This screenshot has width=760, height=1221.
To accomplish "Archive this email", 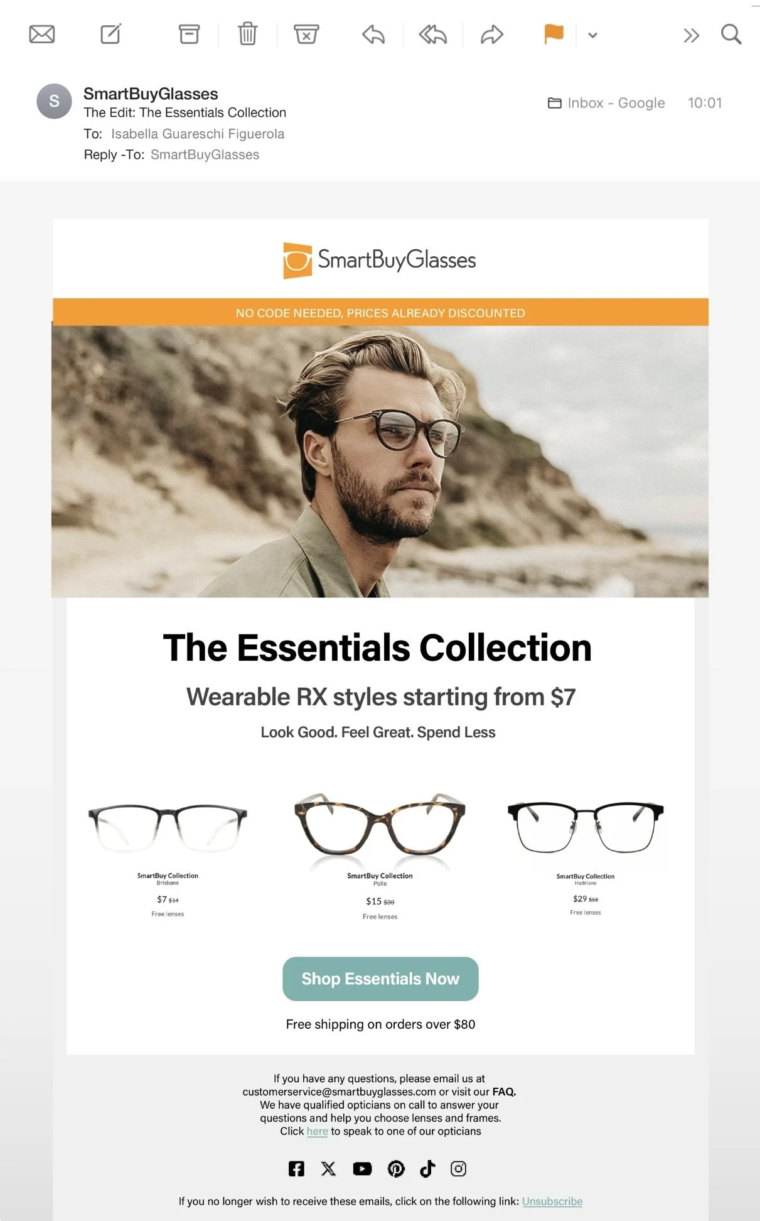I will pyautogui.click(x=189, y=34).
